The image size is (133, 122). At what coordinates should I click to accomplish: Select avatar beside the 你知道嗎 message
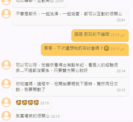click(x=6, y=84)
